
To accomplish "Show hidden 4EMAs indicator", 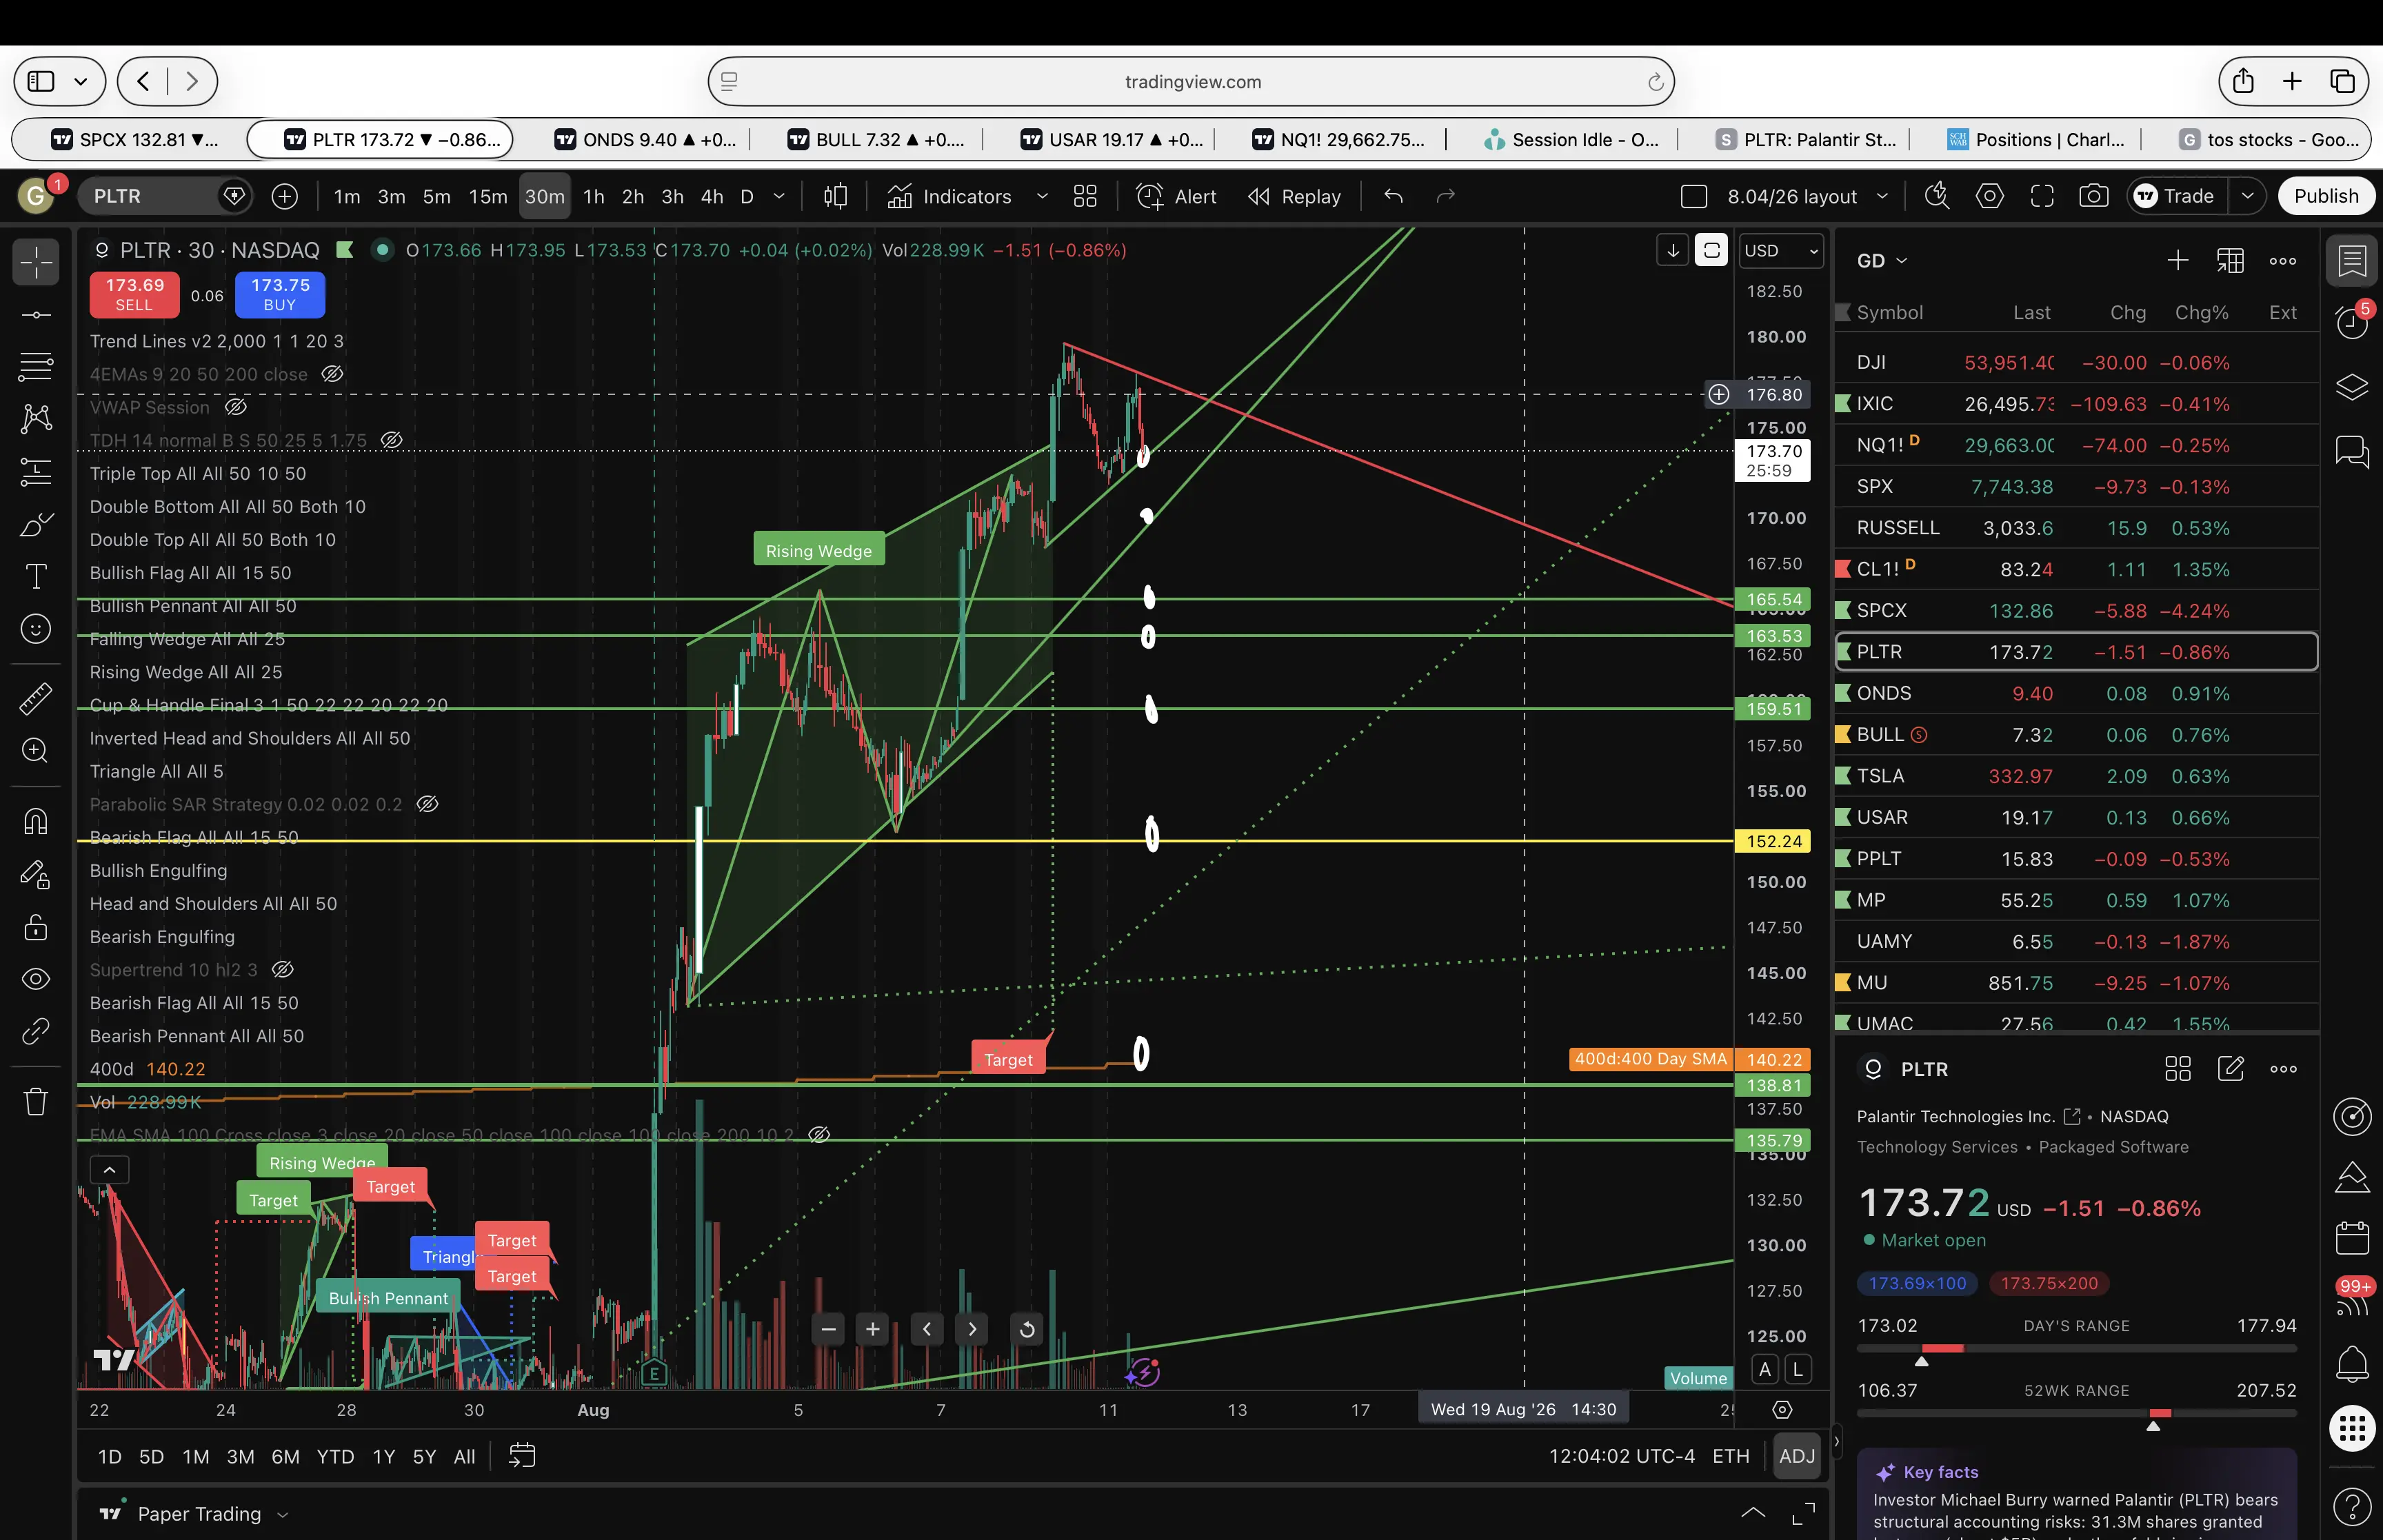I will 333,374.
